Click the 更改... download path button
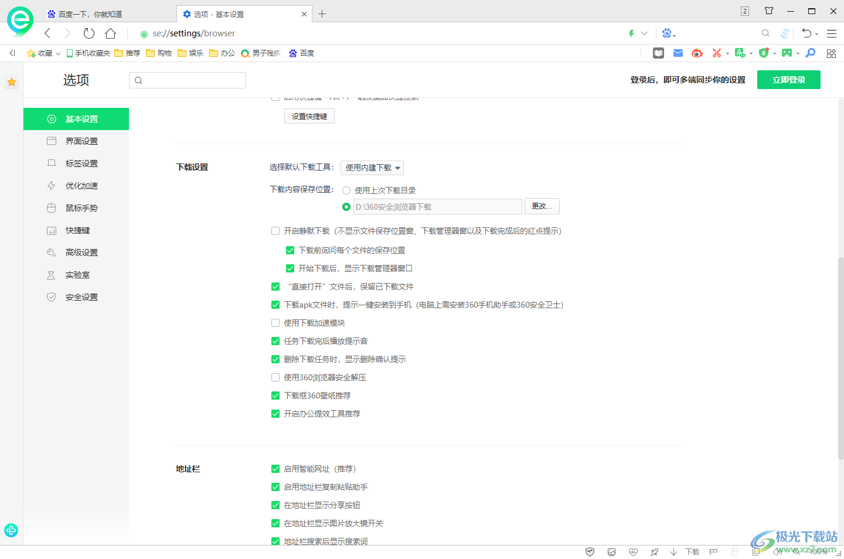 pos(542,206)
